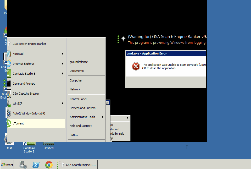Click the small X close box beside Start menu
This screenshot has width=251, height=169.
point(107,102)
